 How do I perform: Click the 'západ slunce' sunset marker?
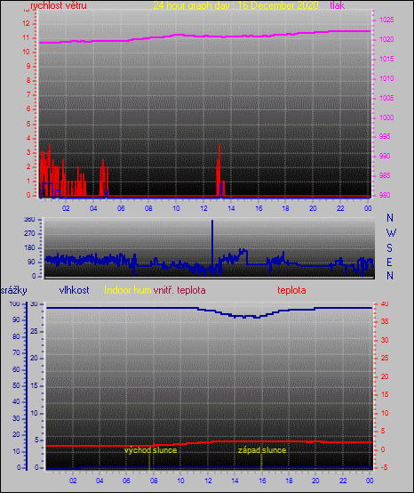pos(262,450)
